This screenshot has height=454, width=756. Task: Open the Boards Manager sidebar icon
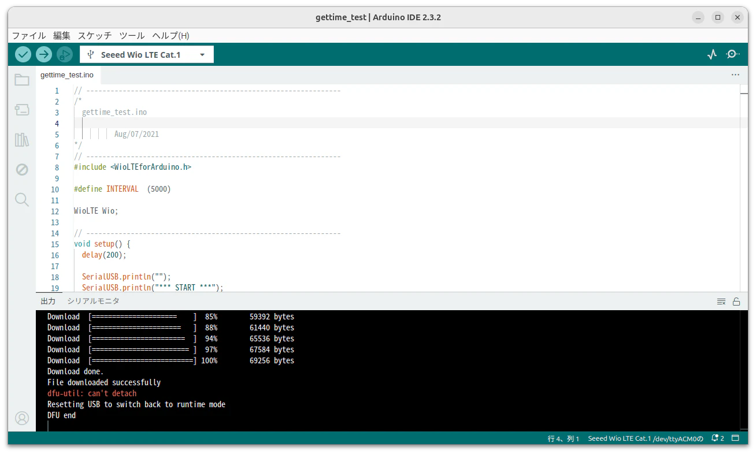(x=22, y=110)
